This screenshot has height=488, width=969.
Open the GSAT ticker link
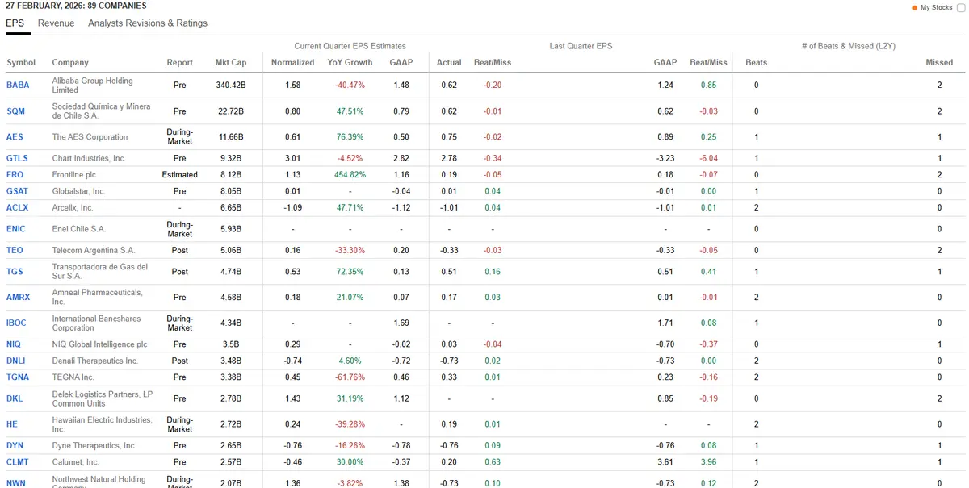pos(17,191)
